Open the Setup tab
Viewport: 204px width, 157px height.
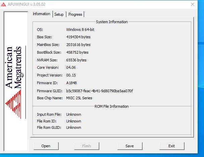tap(59, 14)
